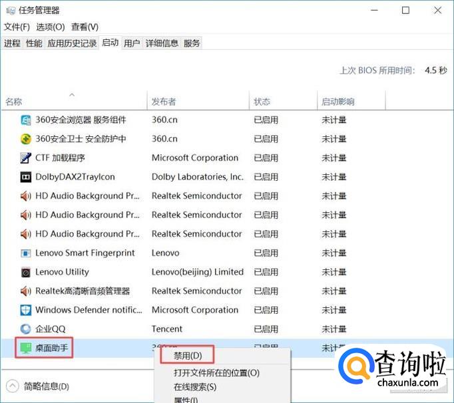Select the 360安全卫士 安全防护中 row name
The height and width of the screenshot is (403, 454).
coord(81,139)
